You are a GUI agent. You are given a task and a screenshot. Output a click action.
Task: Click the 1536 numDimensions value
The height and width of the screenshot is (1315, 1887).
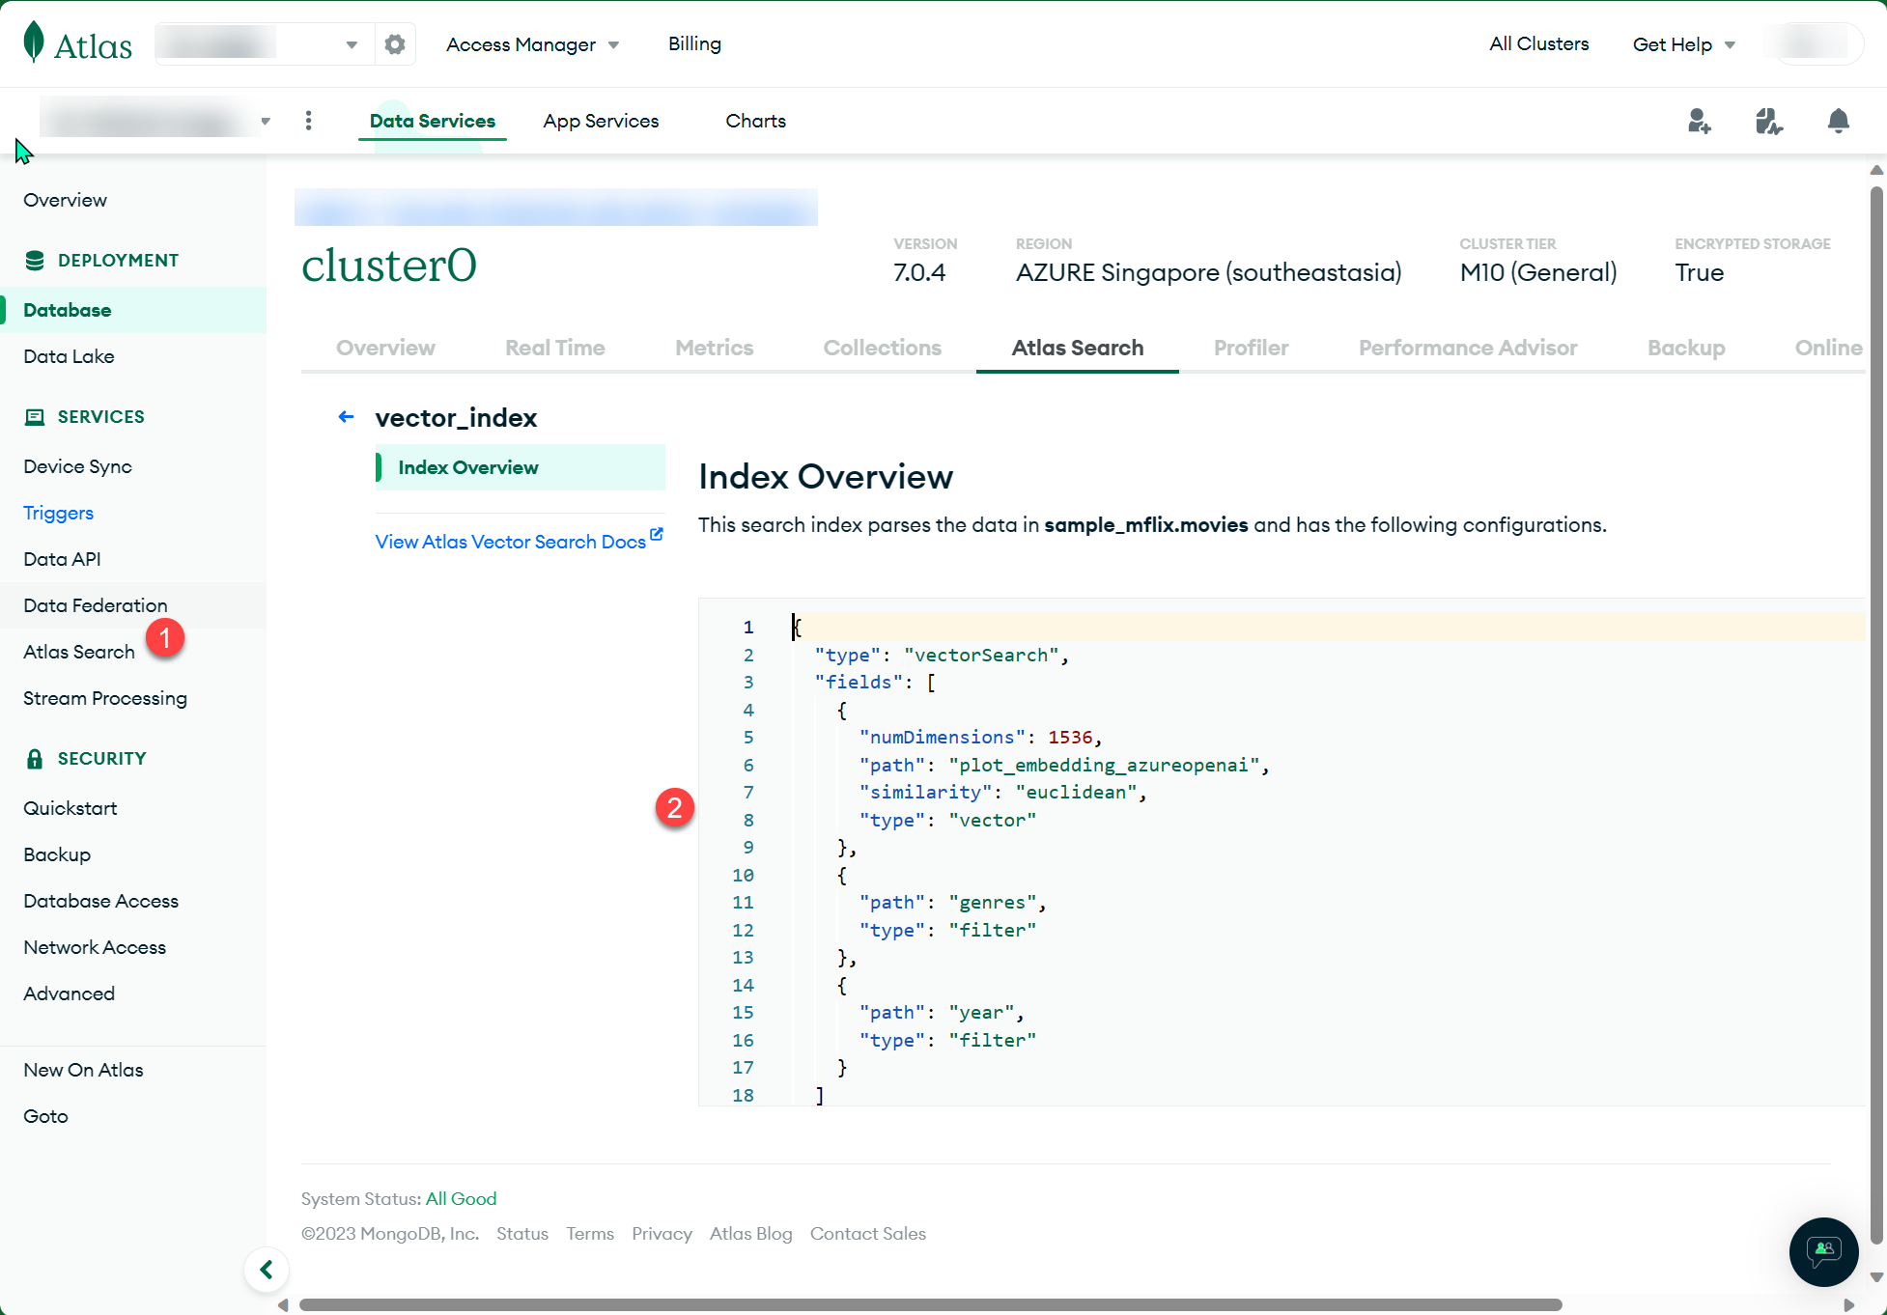(x=1070, y=737)
